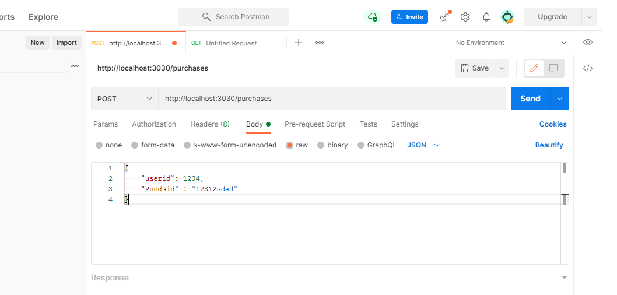
Task: Click the plus icon to open a new tab
Action: point(299,43)
